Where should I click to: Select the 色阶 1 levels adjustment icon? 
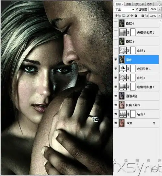point(123,114)
